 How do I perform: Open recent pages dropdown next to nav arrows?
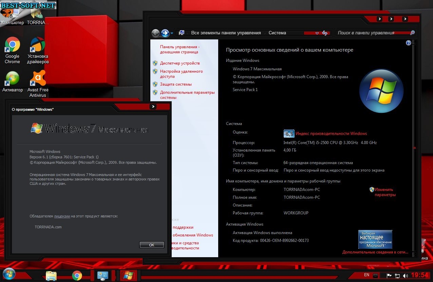172,33
